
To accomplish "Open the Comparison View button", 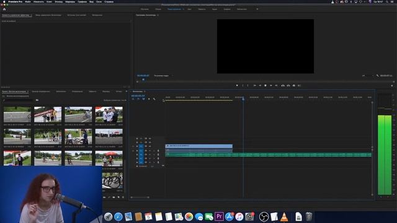I will [299, 85].
